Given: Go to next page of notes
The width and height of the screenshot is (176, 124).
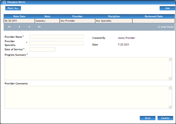Looking at the screenshot, I should [x=29, y=27].
